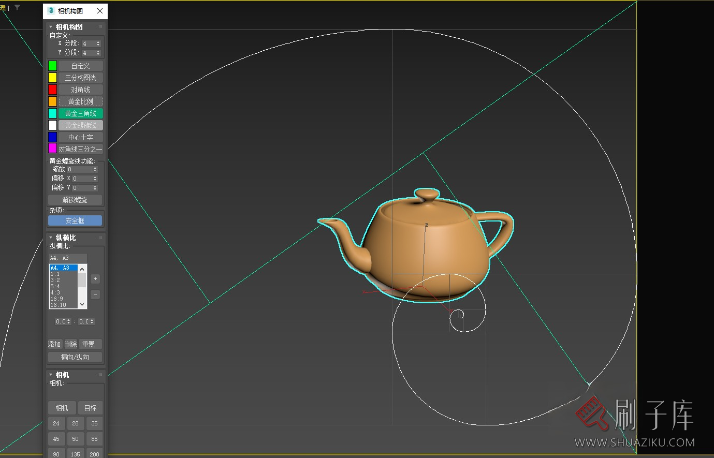Toggle the 黄金三角线 overlay button

pos(80,113)
